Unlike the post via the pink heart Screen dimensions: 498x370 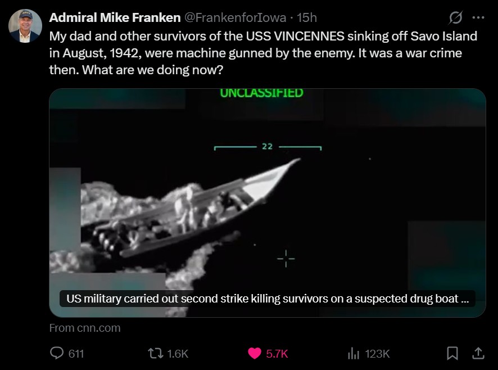255,354
